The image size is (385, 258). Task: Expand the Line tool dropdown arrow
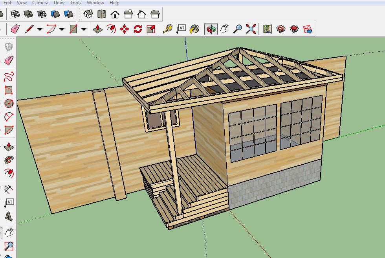click(40, 29)
